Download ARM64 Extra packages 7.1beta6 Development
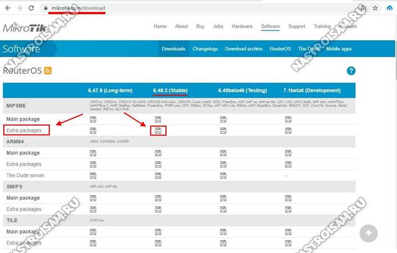This screenshot has height=253, width=397. (x=288, y=165)
